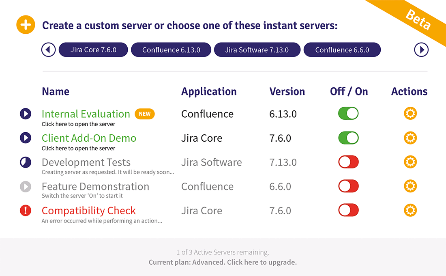Click the Off / On column header
The image size is (446, 276).
pos(349,91)
